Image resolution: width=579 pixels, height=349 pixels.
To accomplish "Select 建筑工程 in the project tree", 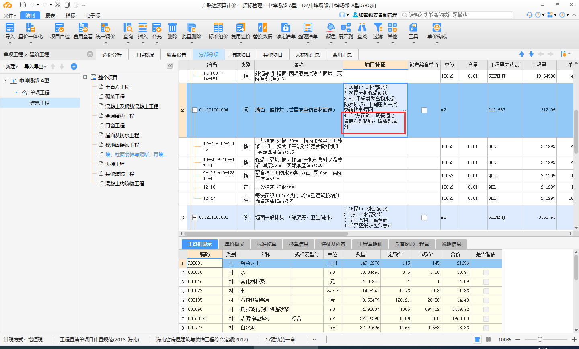I will coord(40,103).
